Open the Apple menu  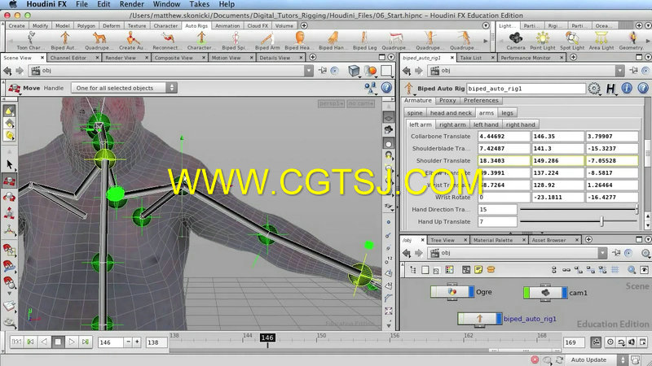13,4
